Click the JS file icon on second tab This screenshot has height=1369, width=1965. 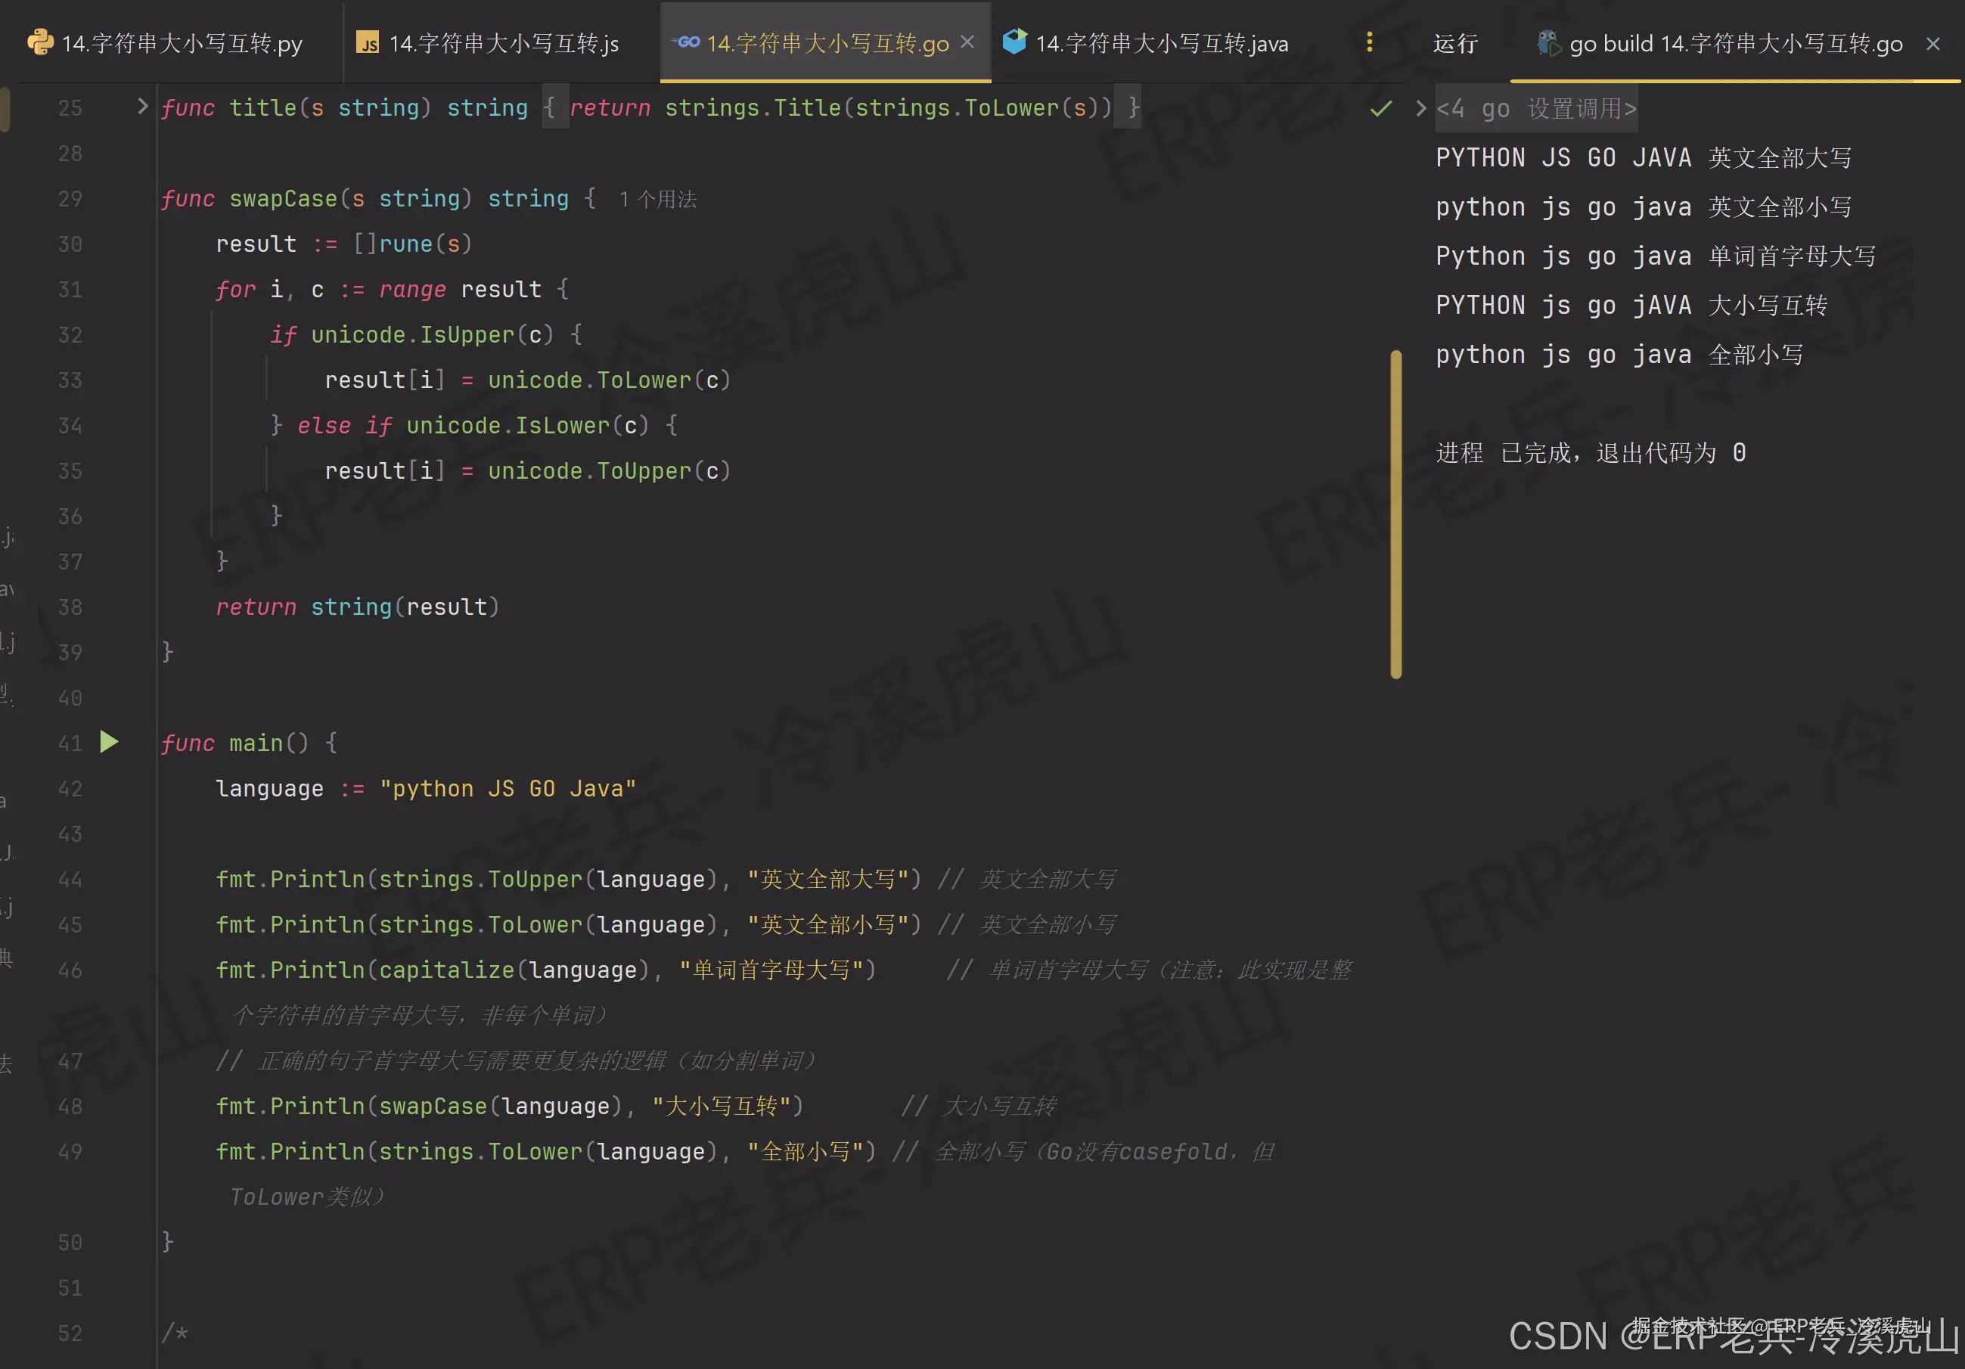pos(368,43)
